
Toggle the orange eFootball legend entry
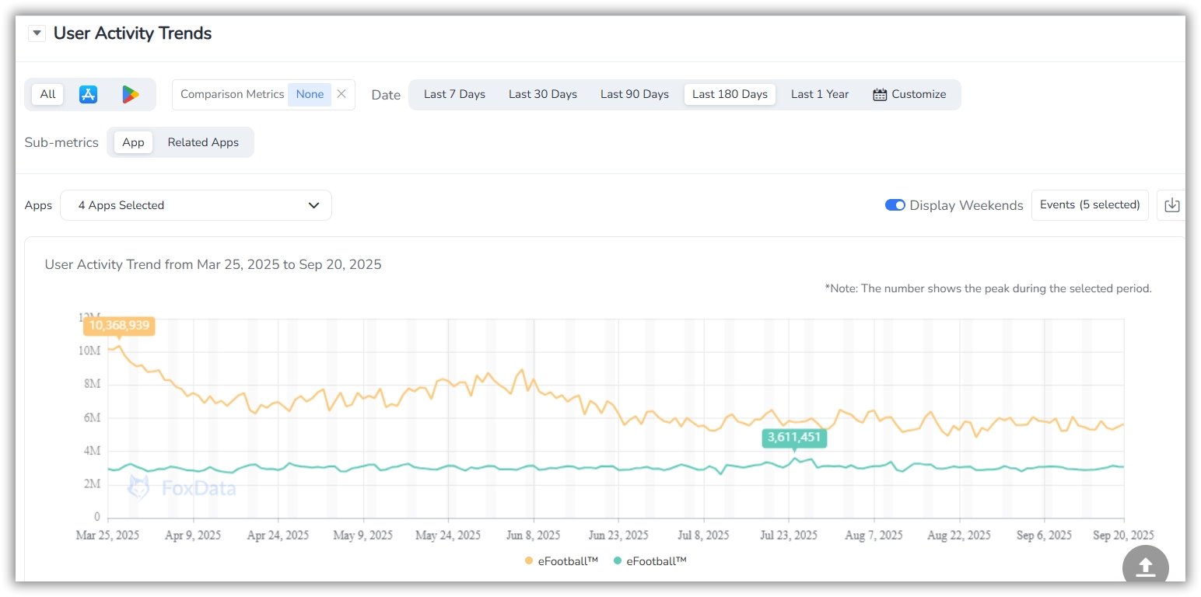562,560
